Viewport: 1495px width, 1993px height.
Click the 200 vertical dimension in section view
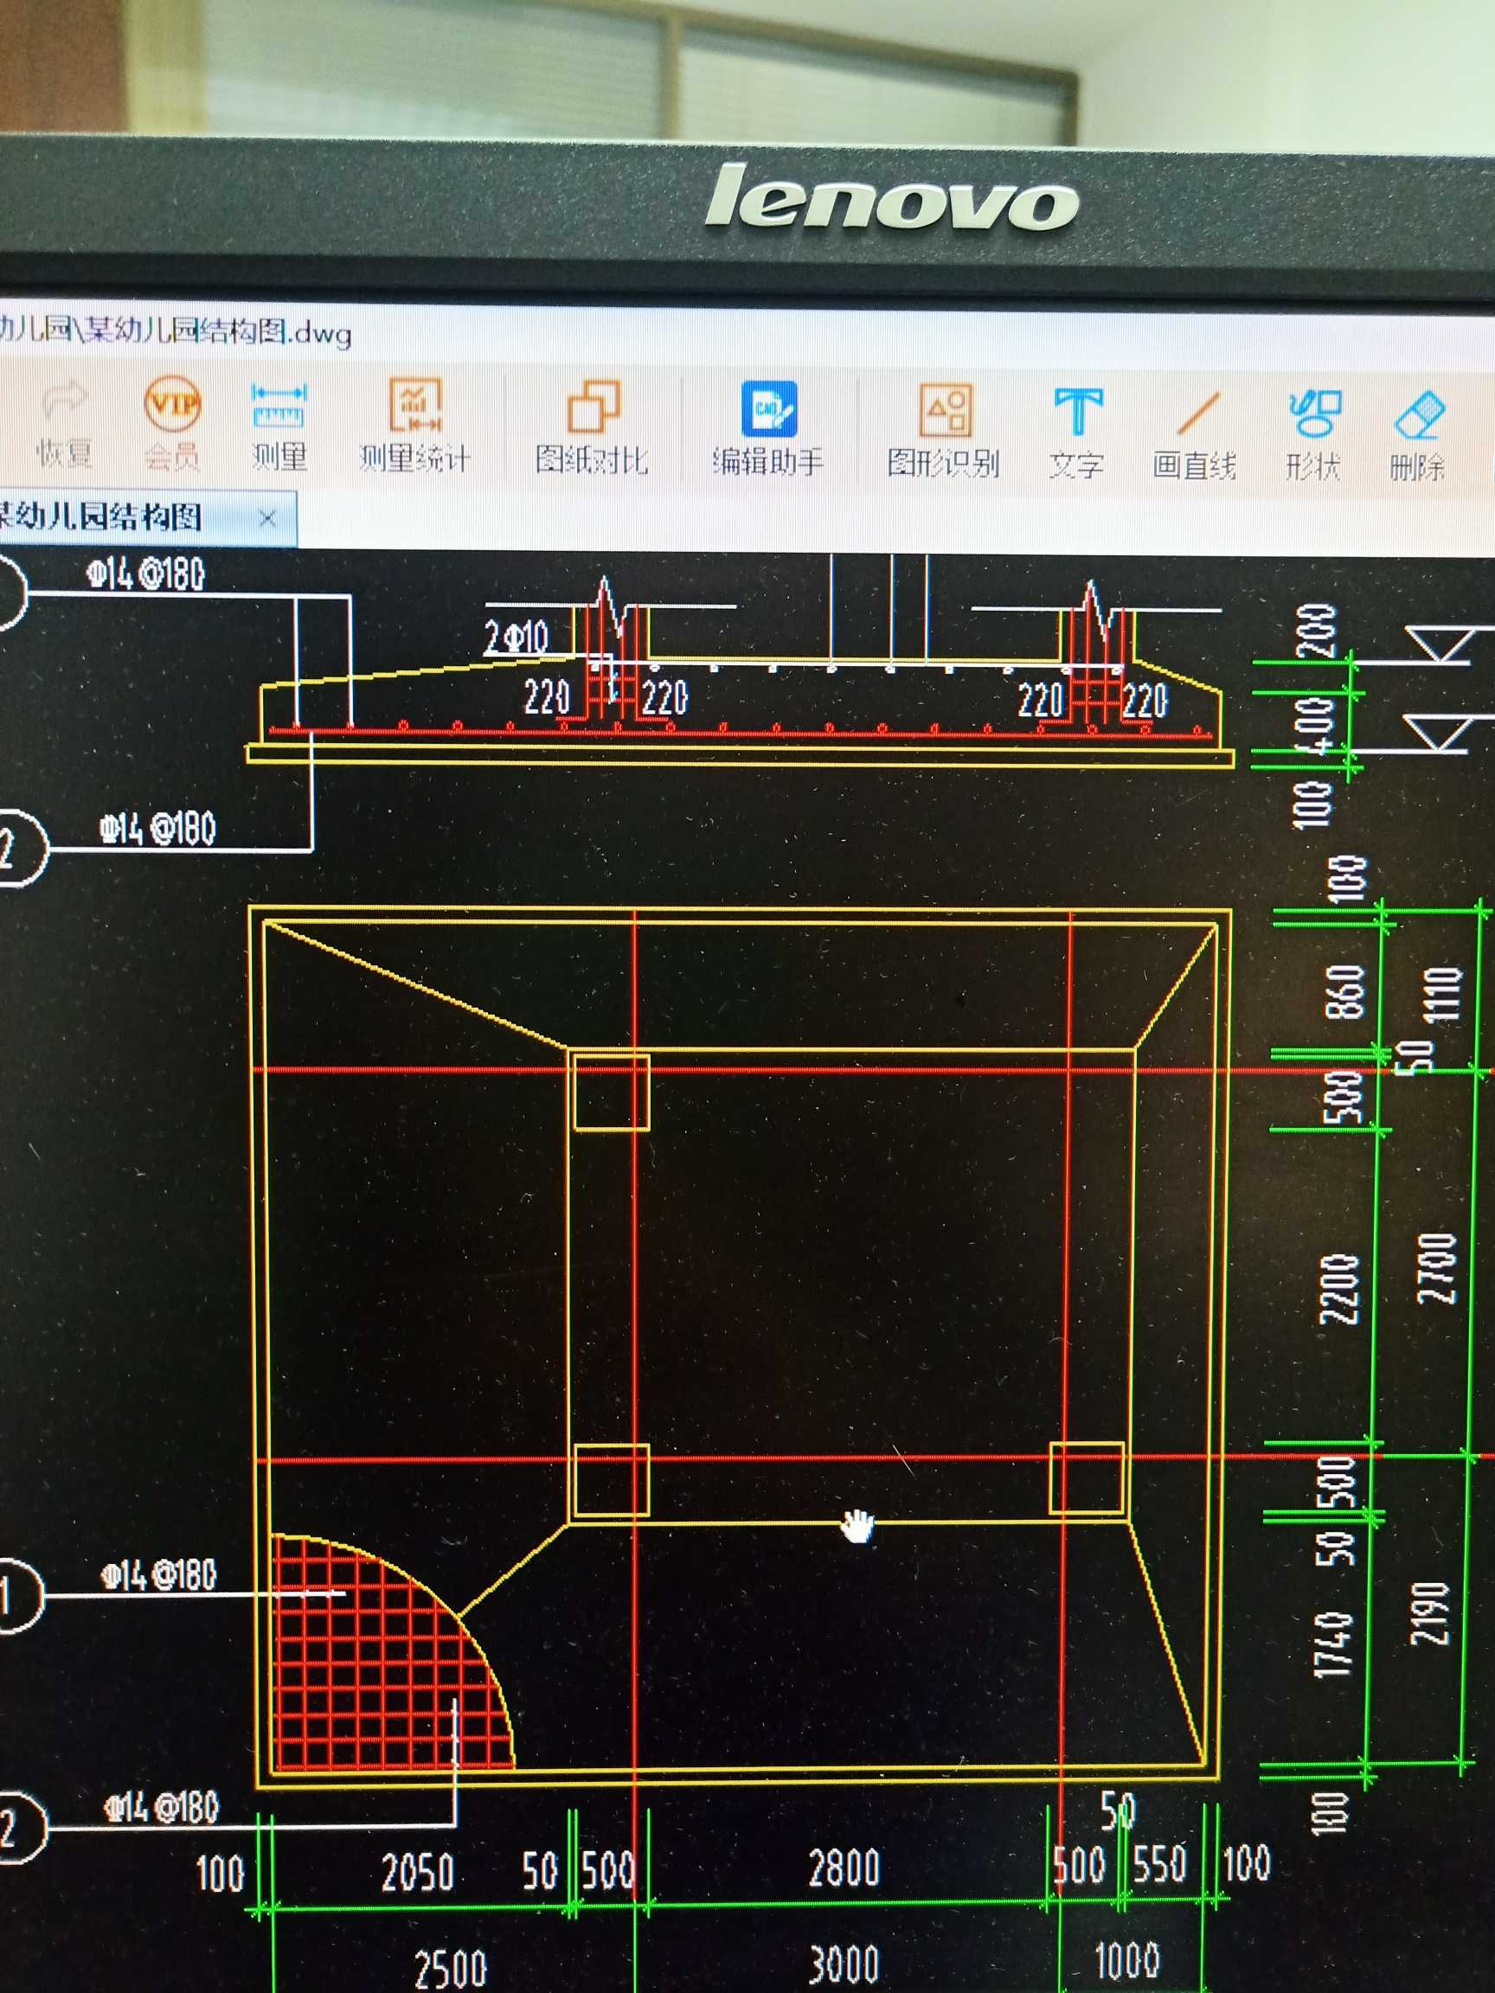click(x=1316, y=631)
